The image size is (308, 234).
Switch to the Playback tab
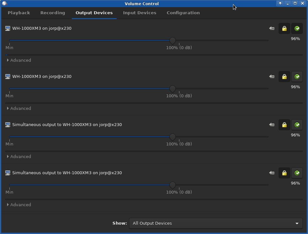tap(19, 13)
